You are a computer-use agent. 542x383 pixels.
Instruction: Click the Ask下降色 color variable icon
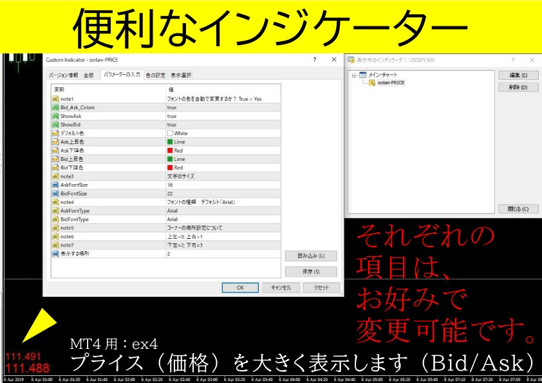[55, 151]
